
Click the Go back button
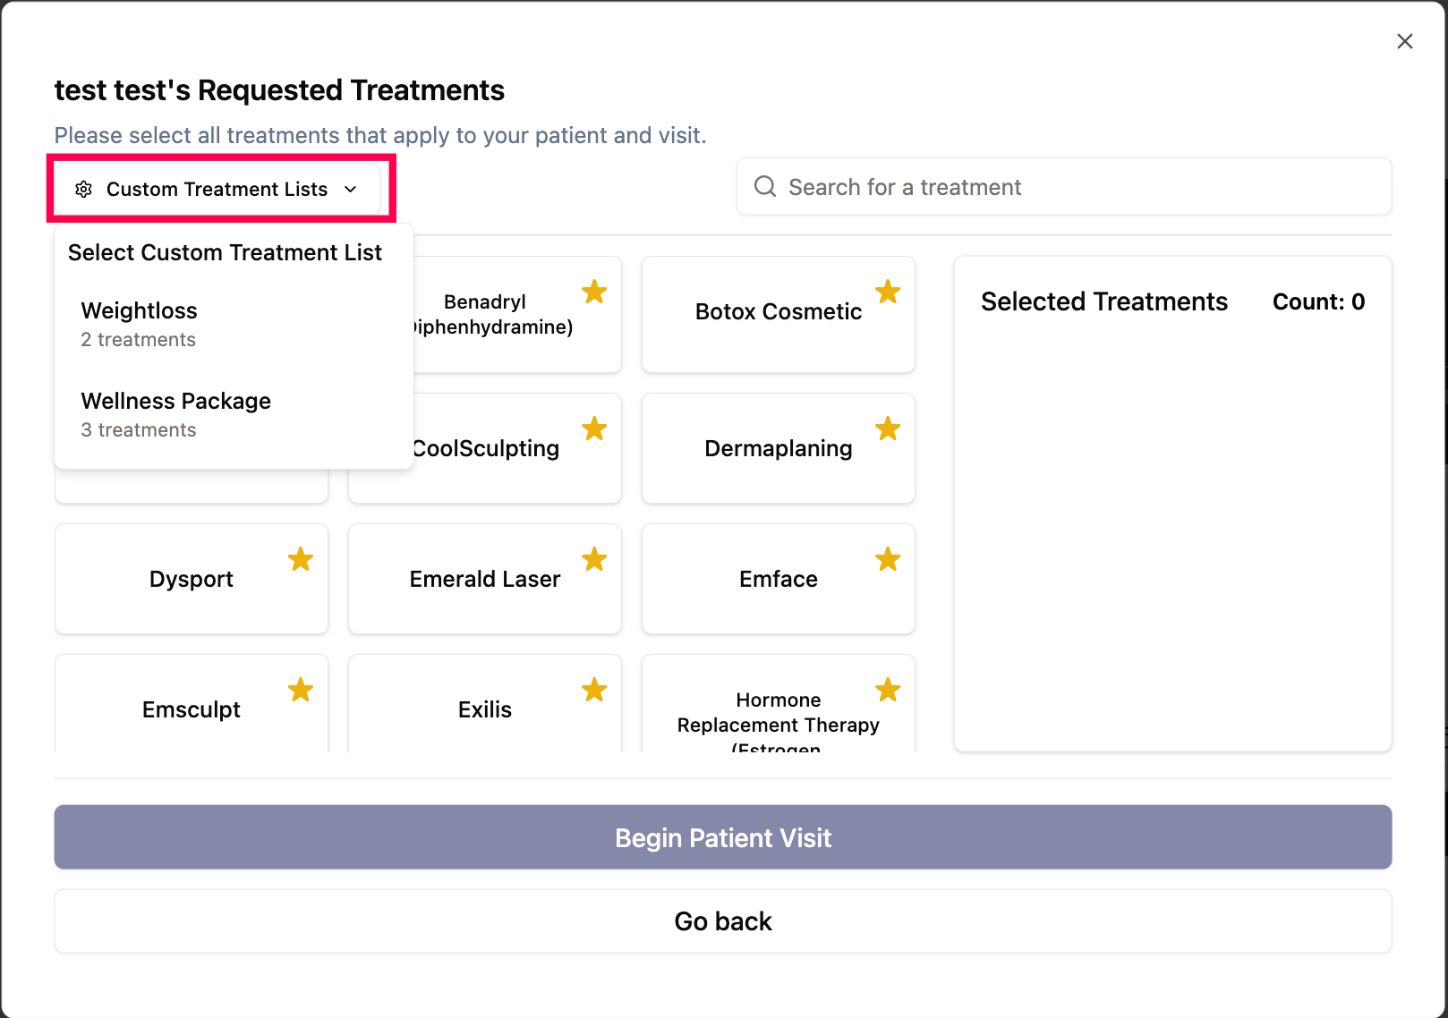722,921
